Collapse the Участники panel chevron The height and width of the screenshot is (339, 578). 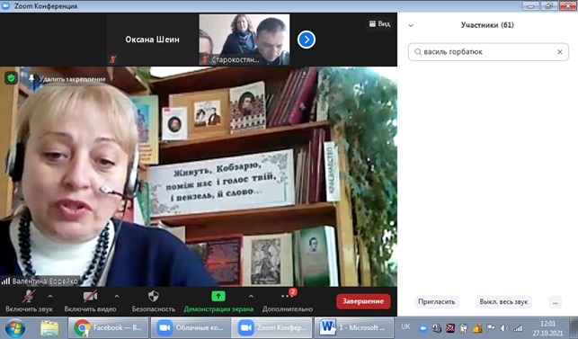(411, 25)
